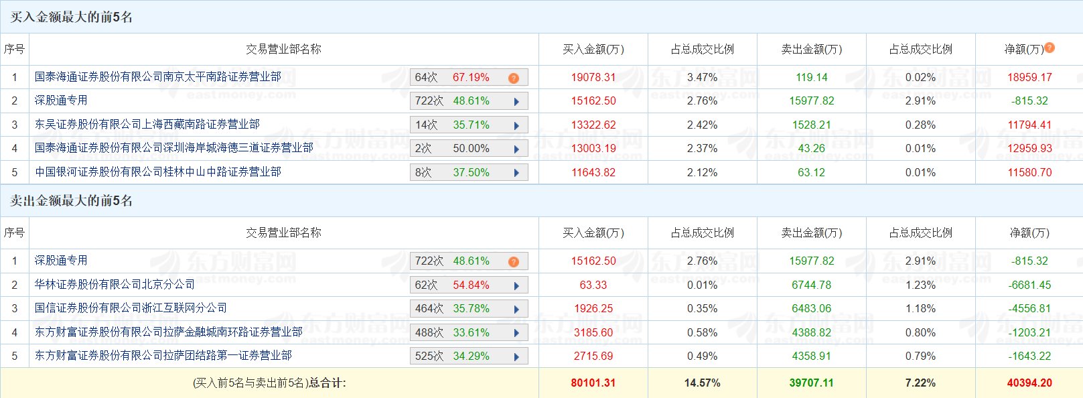The width and height of the screenshot is (1083, 398).
Task: Click the 64次 67.19% stats box
Action: [469, 78]
